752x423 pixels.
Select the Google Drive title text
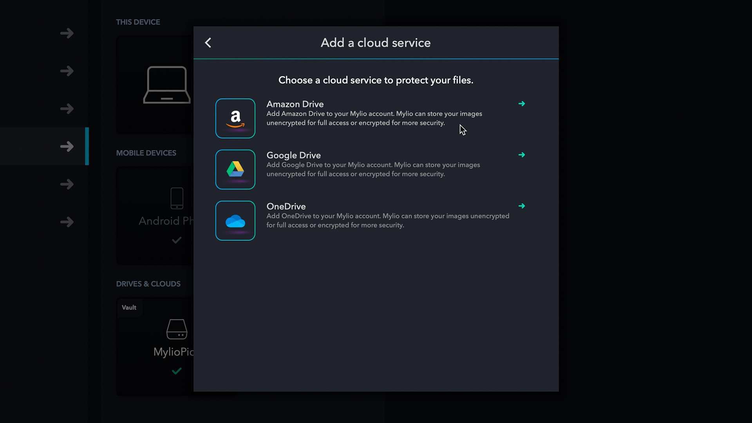pyautogui.click(x=293, y=155)
